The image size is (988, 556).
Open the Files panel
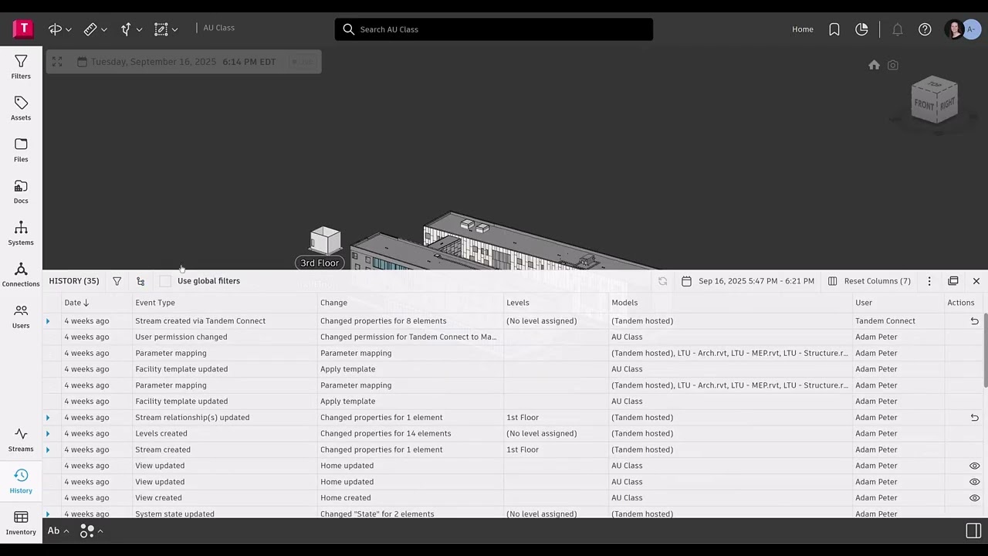(x=21, y=150)
